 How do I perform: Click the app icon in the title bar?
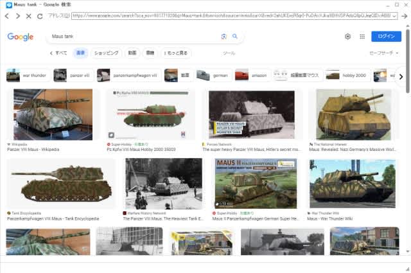tap(8, 4)
